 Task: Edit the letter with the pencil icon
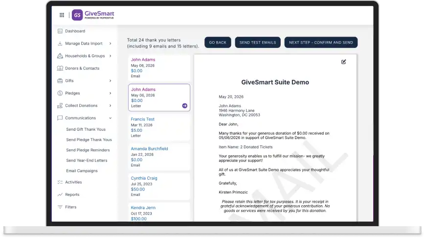click(343, 62)
